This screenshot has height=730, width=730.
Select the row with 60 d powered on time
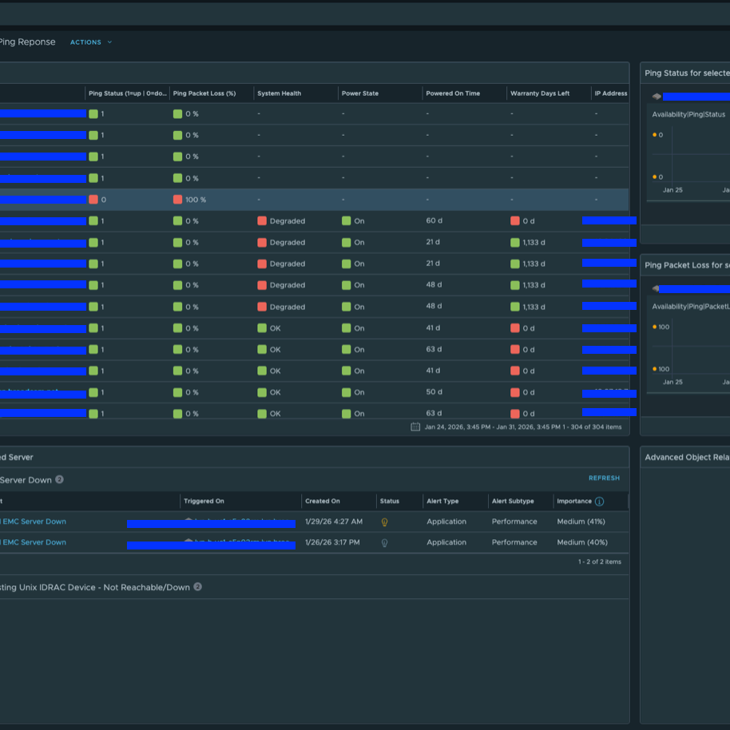pyautogui.click(x=434, y=221)
